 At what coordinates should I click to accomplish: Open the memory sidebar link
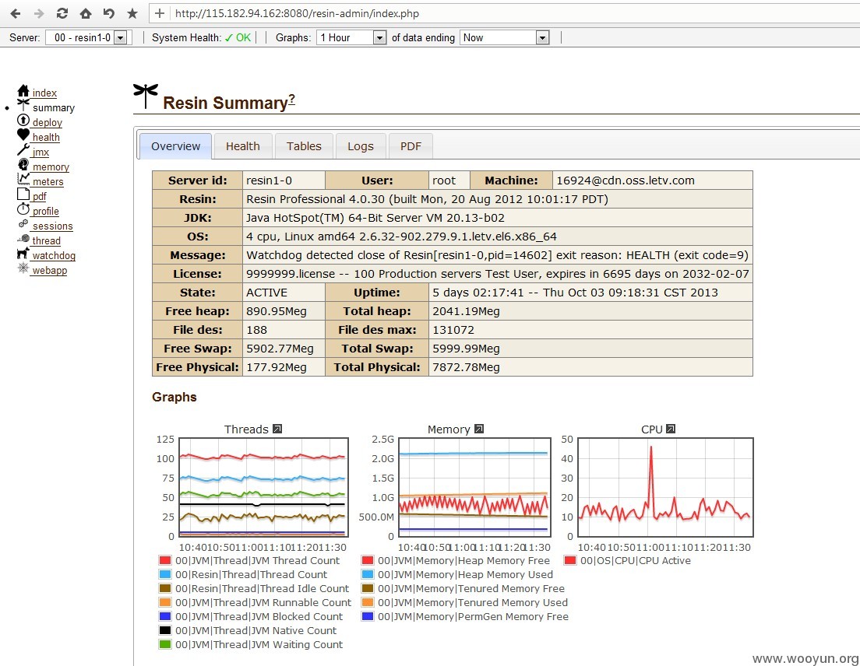point(51,167)
